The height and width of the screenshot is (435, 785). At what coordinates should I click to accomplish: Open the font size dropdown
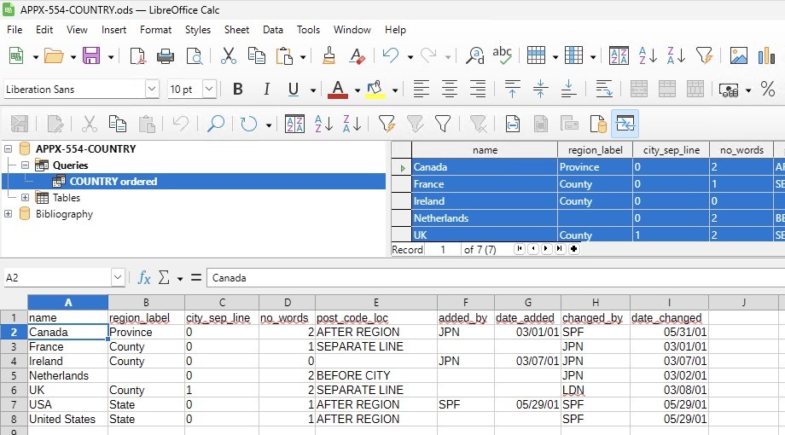(209, 89)
